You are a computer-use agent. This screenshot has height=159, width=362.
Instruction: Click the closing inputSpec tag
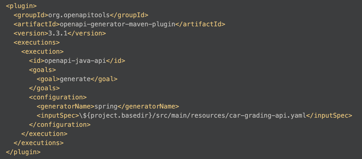(x=329, y=115)
